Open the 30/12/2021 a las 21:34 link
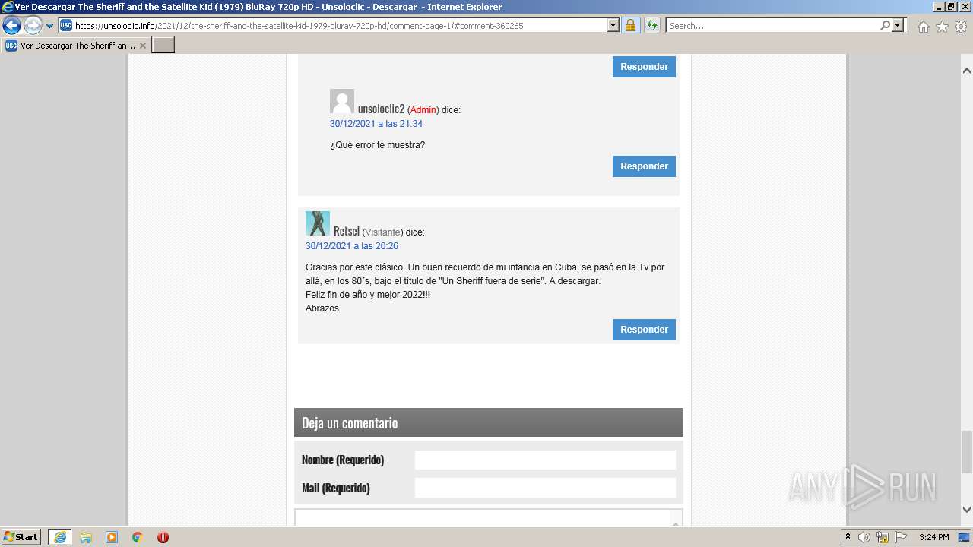 tap(376, 124)
